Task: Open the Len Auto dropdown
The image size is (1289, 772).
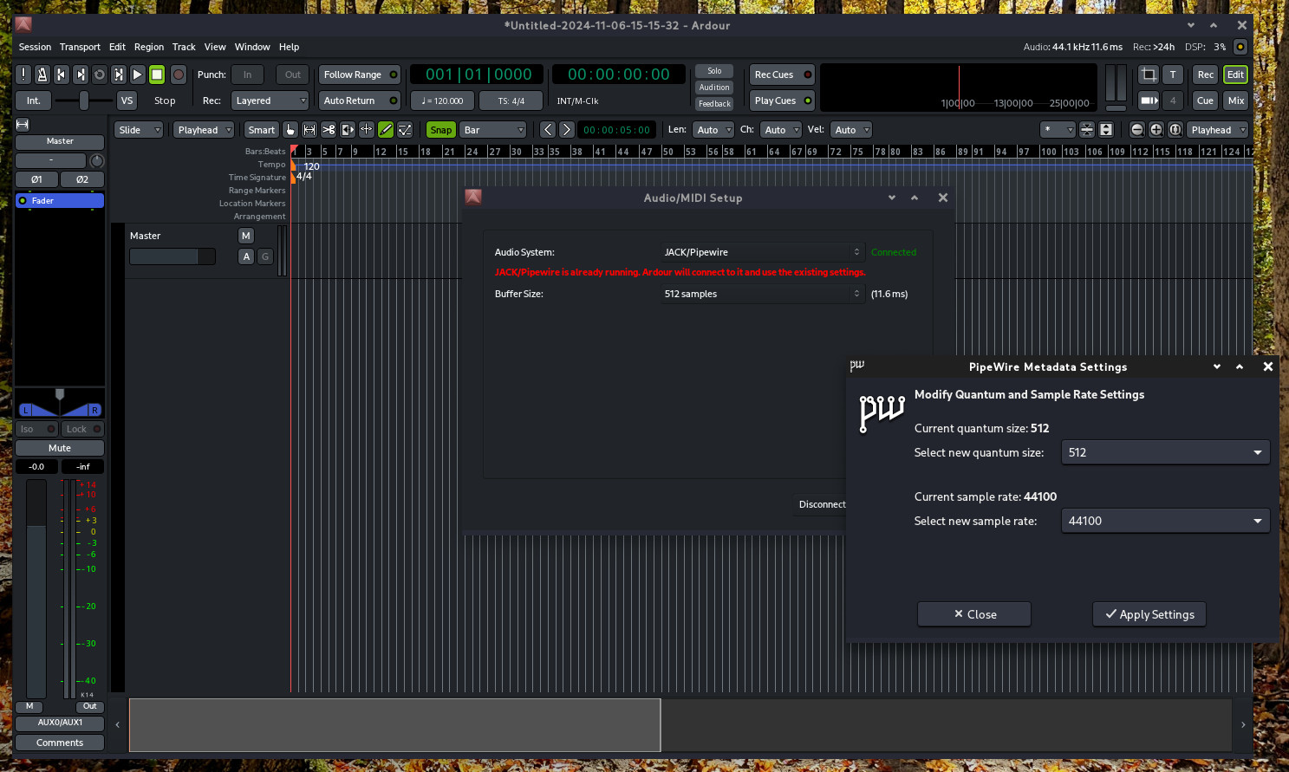Action: pos(713,130)
